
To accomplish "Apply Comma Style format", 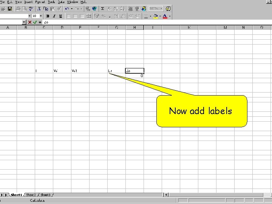I will pos(110,16).
